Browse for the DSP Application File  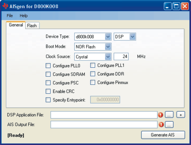(169, 115)
